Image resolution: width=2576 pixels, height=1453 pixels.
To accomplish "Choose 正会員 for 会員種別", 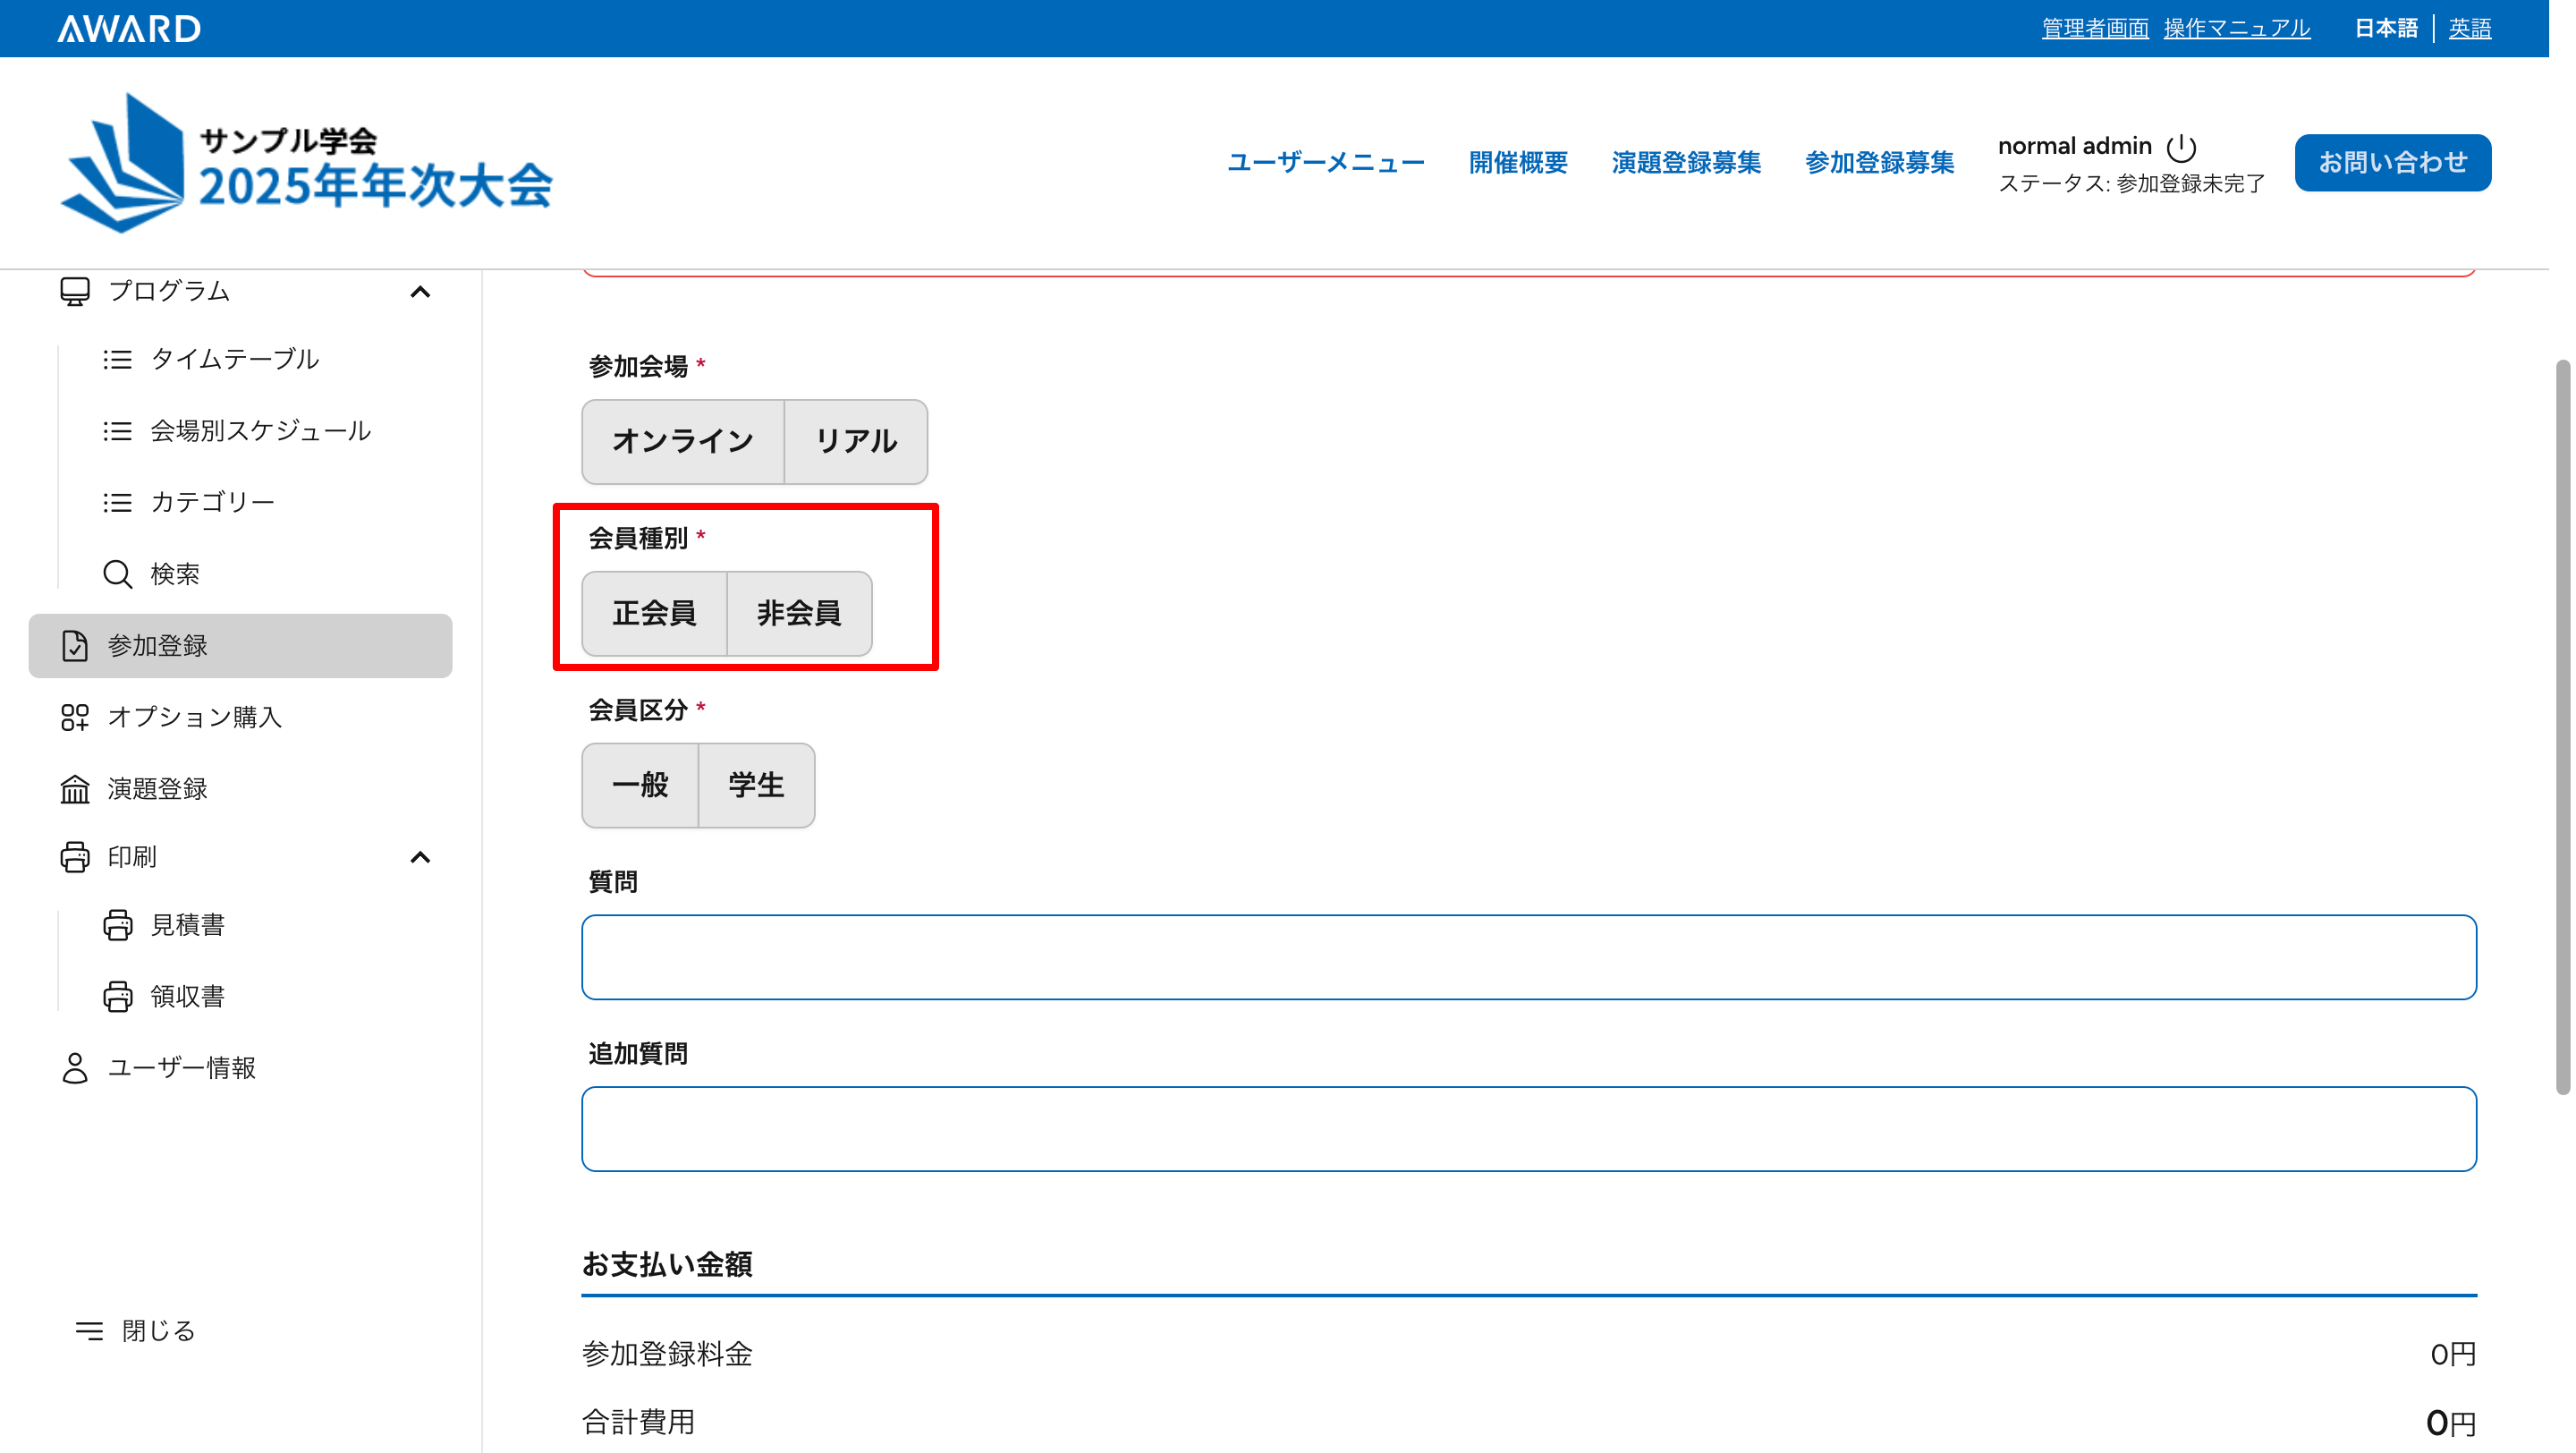I will [x=654, y=614].
